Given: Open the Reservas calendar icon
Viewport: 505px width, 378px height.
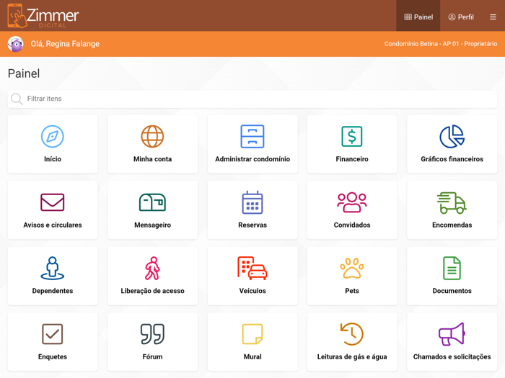Looking at the screenshot, I should point(252,202).
